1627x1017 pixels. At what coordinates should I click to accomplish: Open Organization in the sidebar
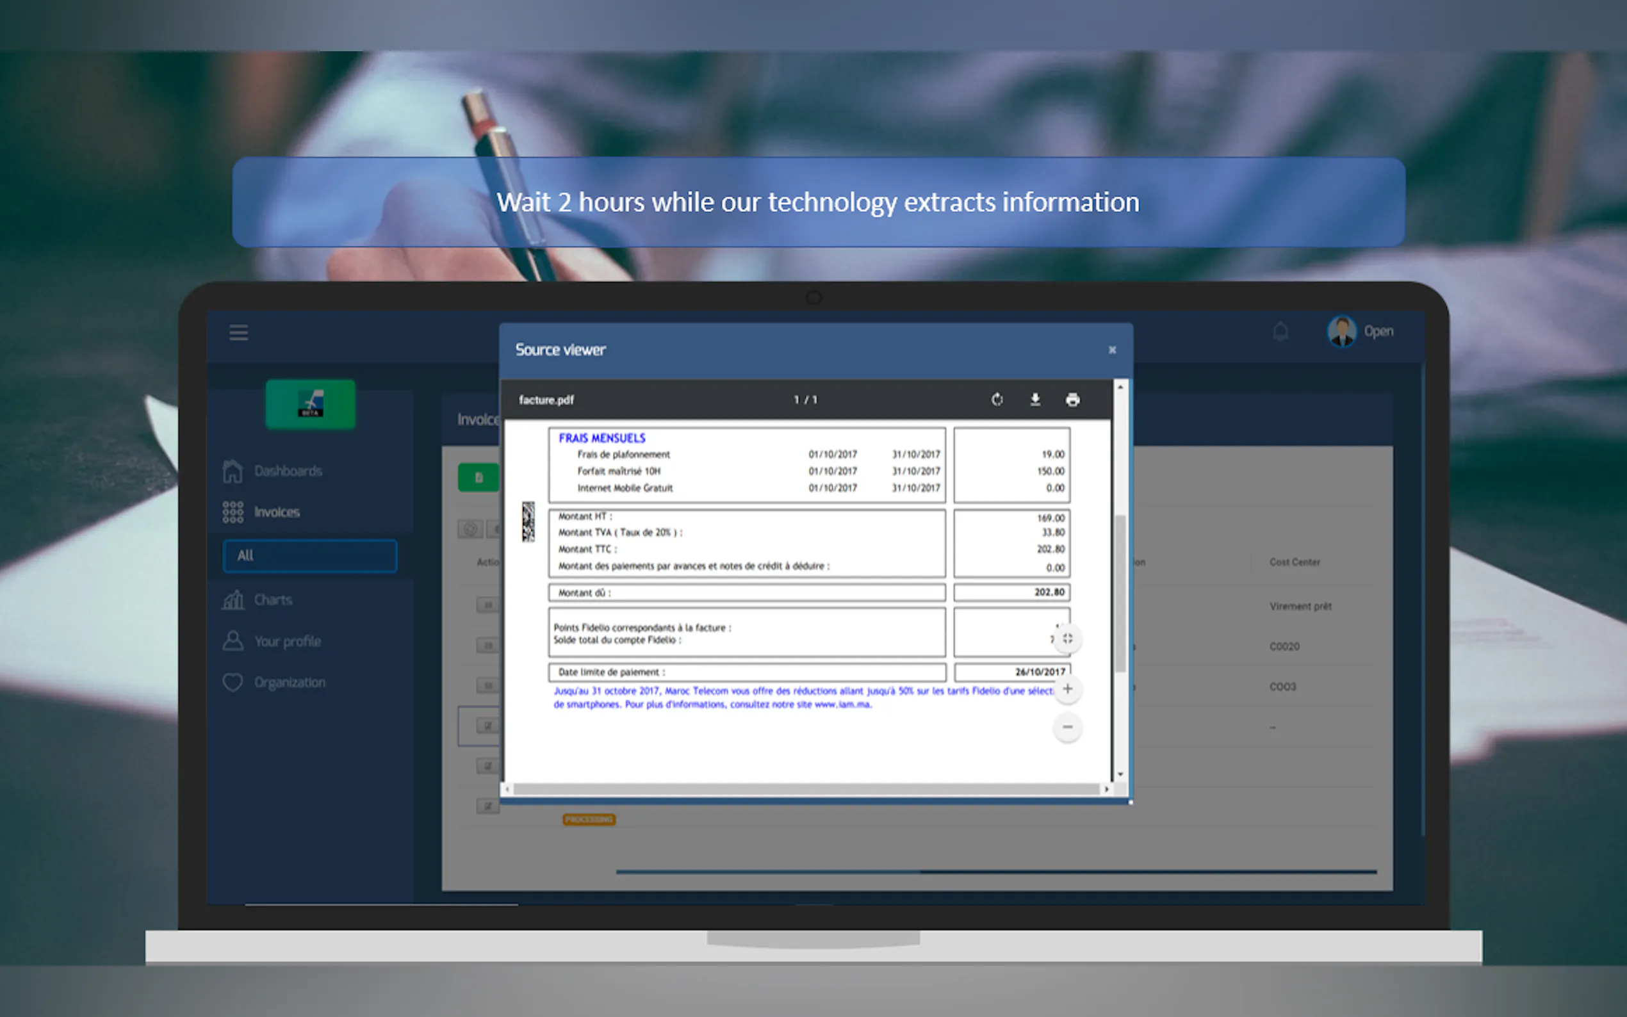coord(290,682)
